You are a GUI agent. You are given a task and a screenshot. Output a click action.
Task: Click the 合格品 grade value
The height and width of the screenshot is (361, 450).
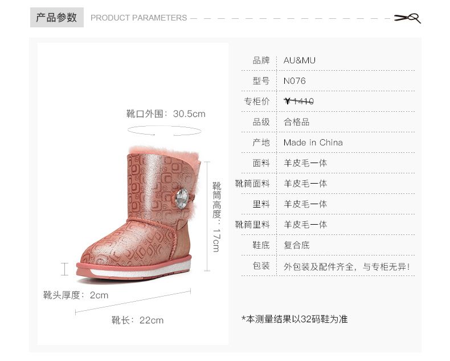pyautogui.click(x=296, y=122)
